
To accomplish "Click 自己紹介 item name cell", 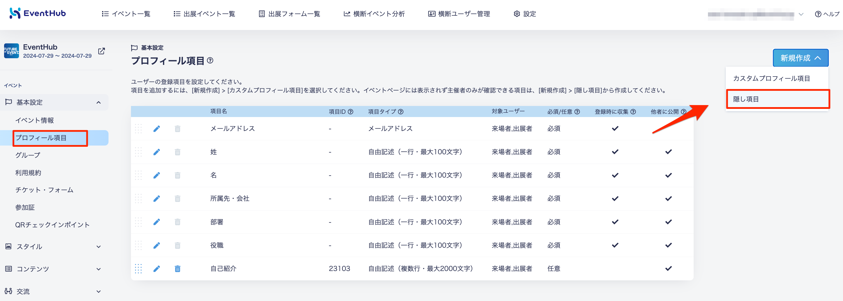I will click(223, 269).
